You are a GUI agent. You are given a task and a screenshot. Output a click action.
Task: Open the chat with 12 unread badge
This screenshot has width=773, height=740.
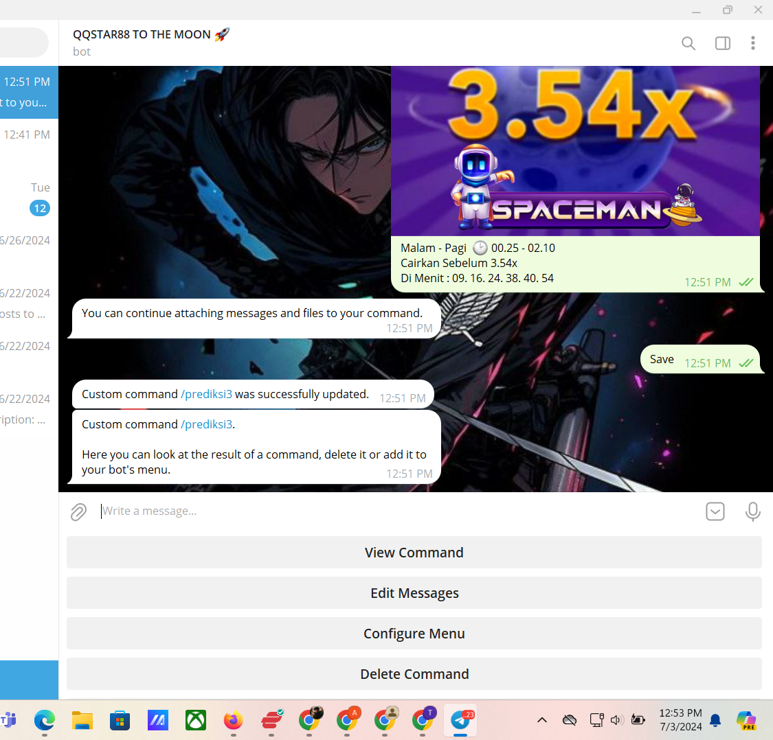tap(29, 198)
